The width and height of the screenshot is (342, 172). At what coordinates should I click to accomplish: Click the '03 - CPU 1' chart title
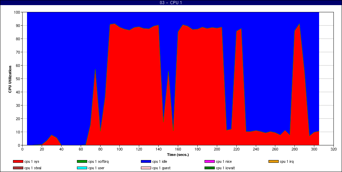171,3
